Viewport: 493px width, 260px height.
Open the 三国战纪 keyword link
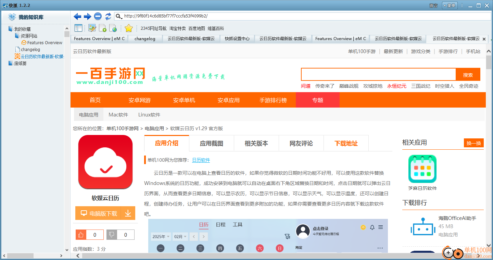pyautogui.click(x=421, y=86)
